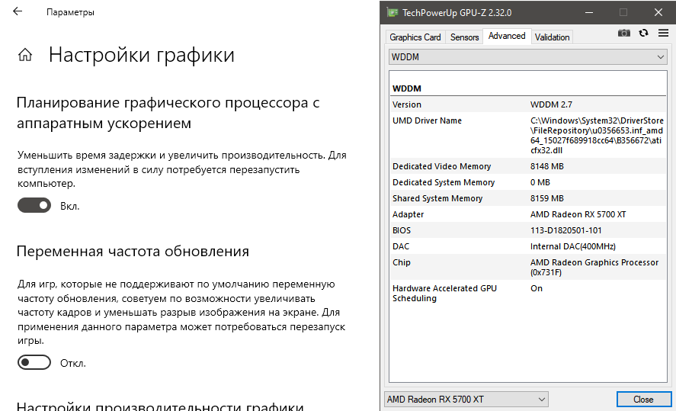The image size is (676, 411).
Task: Select Dedicated System Memory 0 MB value
Action: 540,182
